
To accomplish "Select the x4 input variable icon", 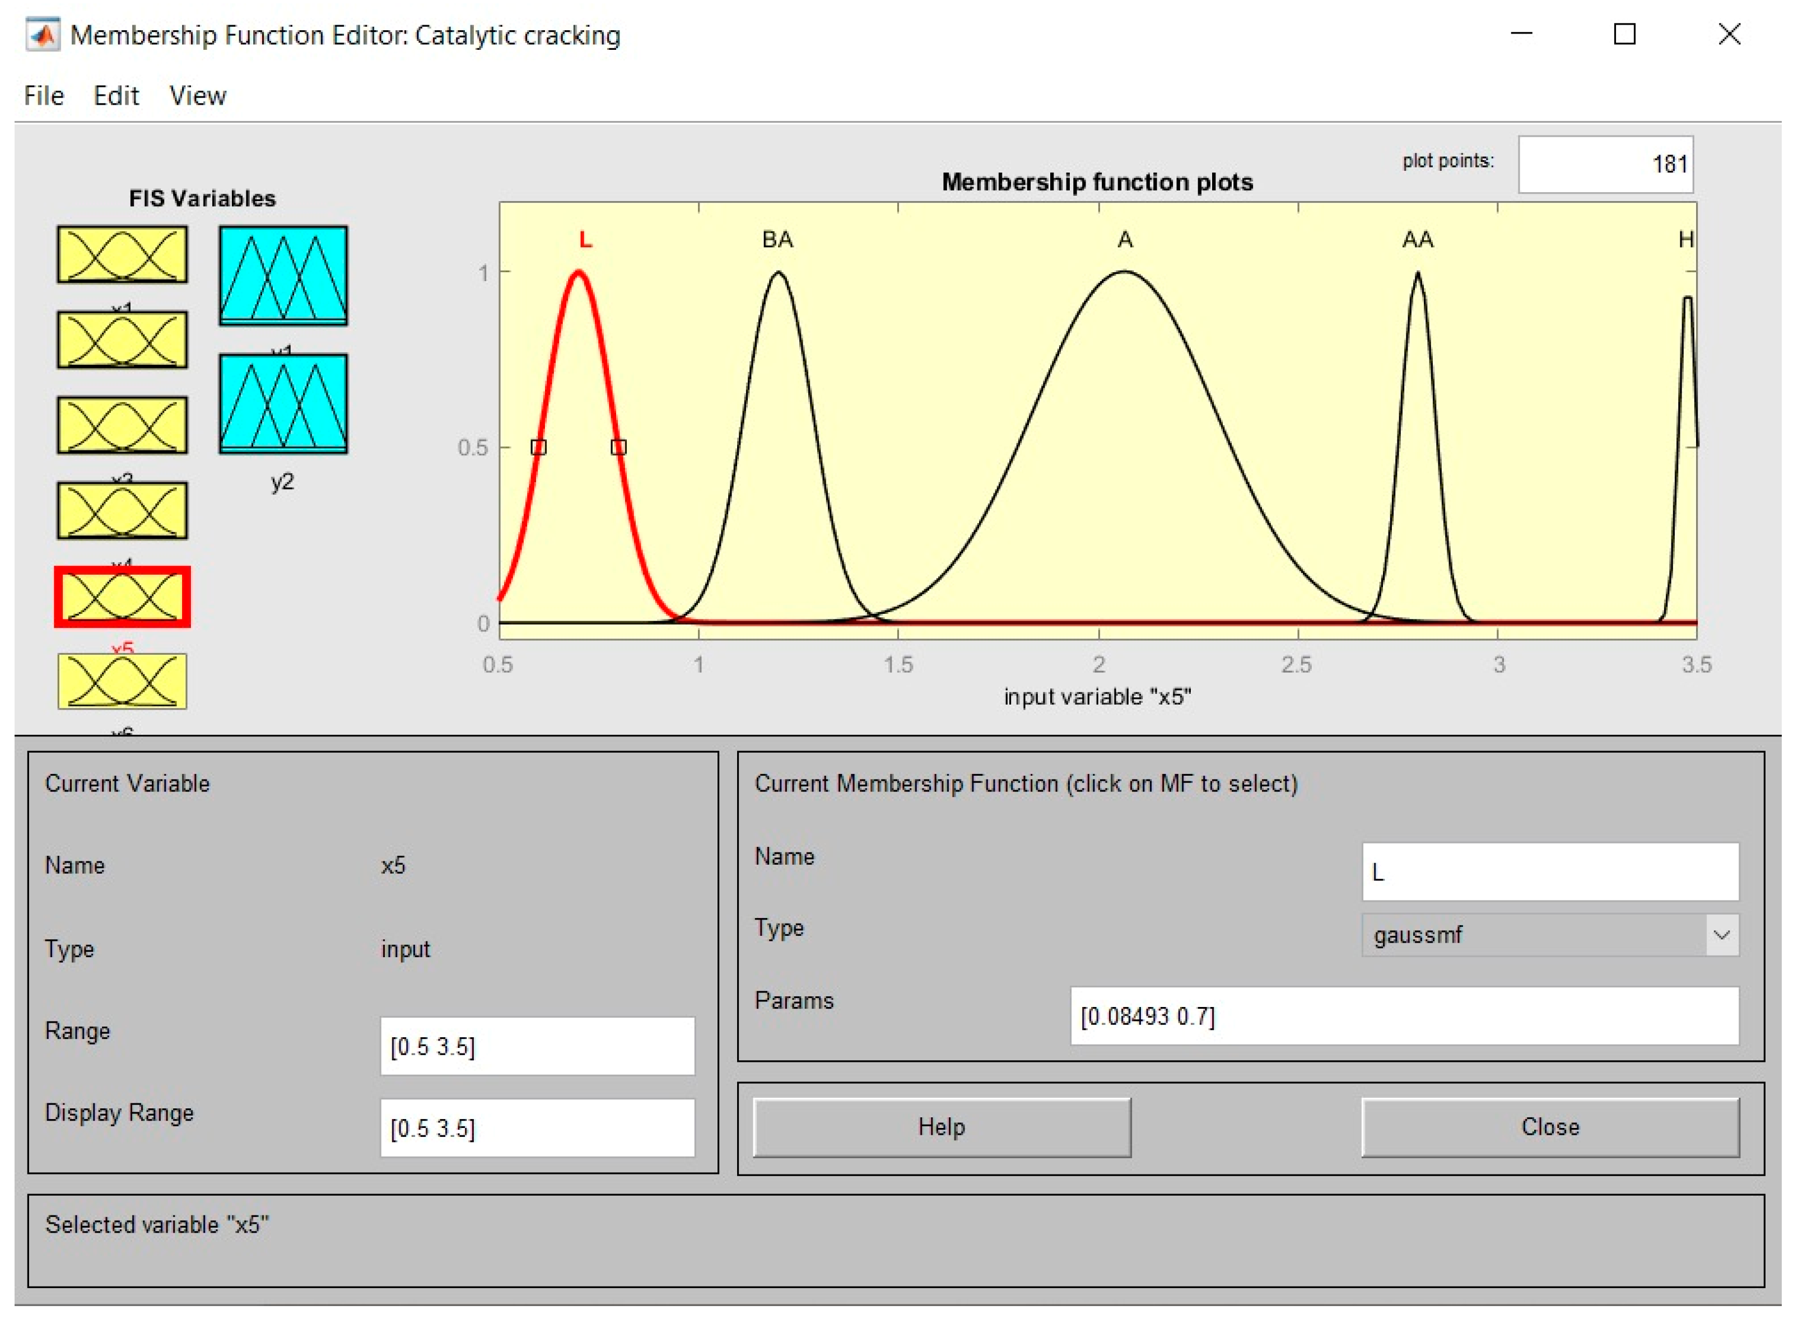I will pos(122,511).
